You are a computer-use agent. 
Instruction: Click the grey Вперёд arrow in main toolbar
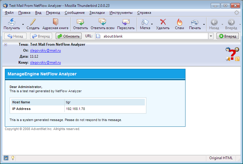[231, 22]
